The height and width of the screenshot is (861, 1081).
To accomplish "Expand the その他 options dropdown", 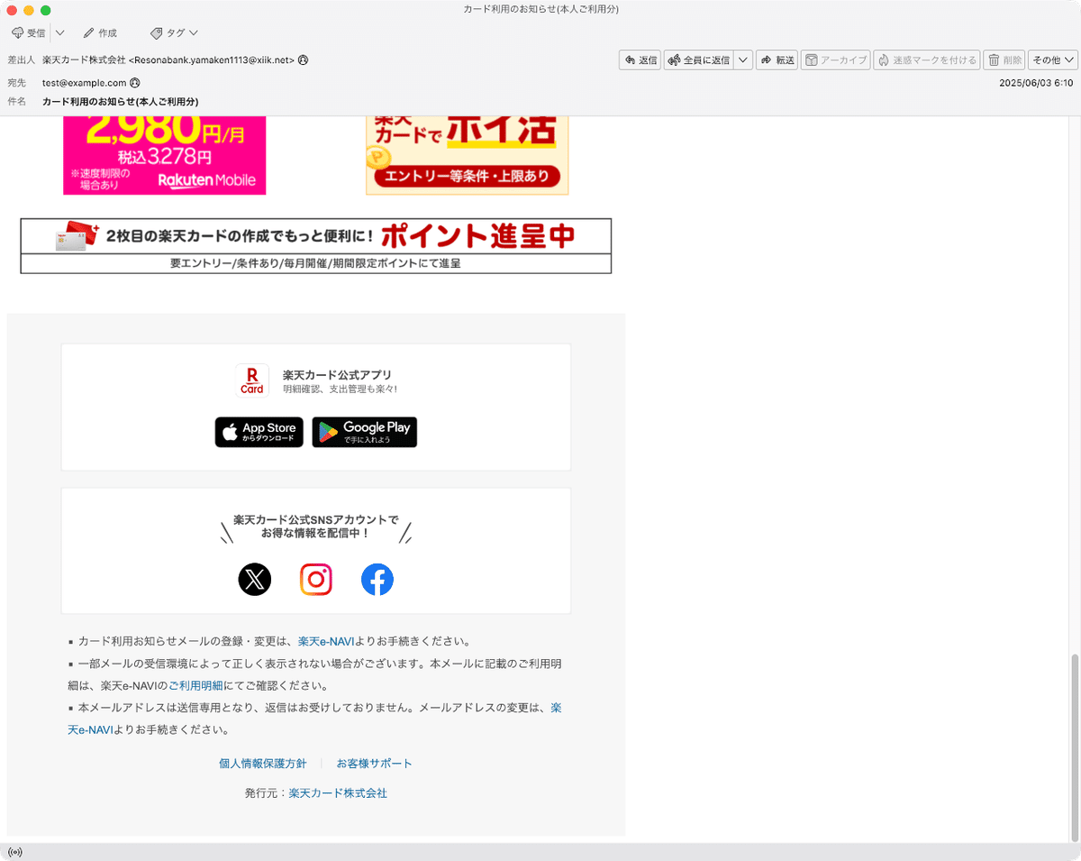I will pyautogui.click(x=1050, y=60).
